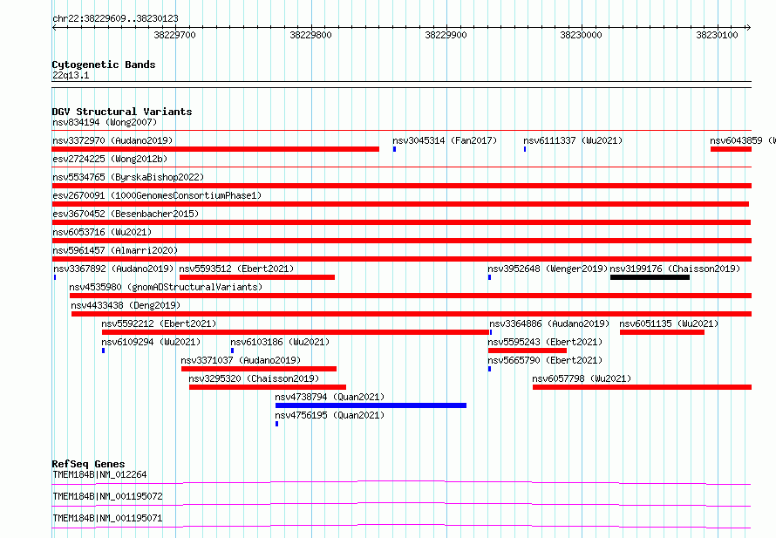Select nsv6109294 (Wu2021) label

pos(151,342)
